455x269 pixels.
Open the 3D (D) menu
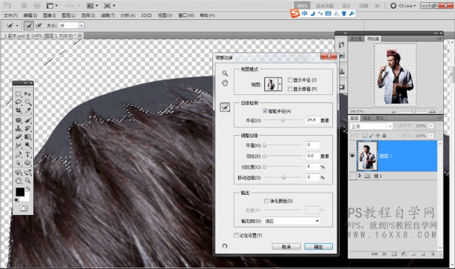[x=146, y=16]
